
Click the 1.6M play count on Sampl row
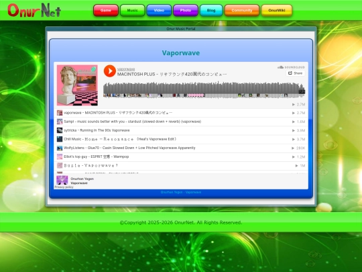tap(298, 122)
